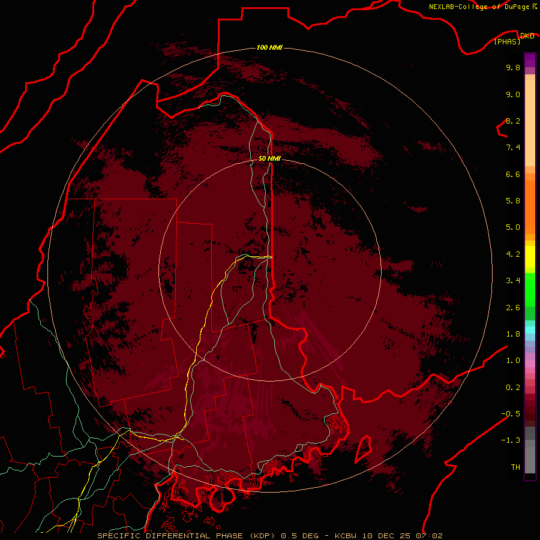Click the 1.0 value on the color scale

pos(513,361)
